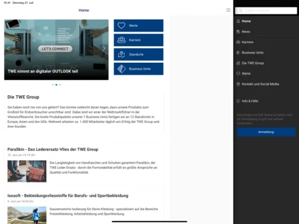This screenshot has width=299, height=224.
Task: Click the Home page title
Action: (x=84, y=10)
